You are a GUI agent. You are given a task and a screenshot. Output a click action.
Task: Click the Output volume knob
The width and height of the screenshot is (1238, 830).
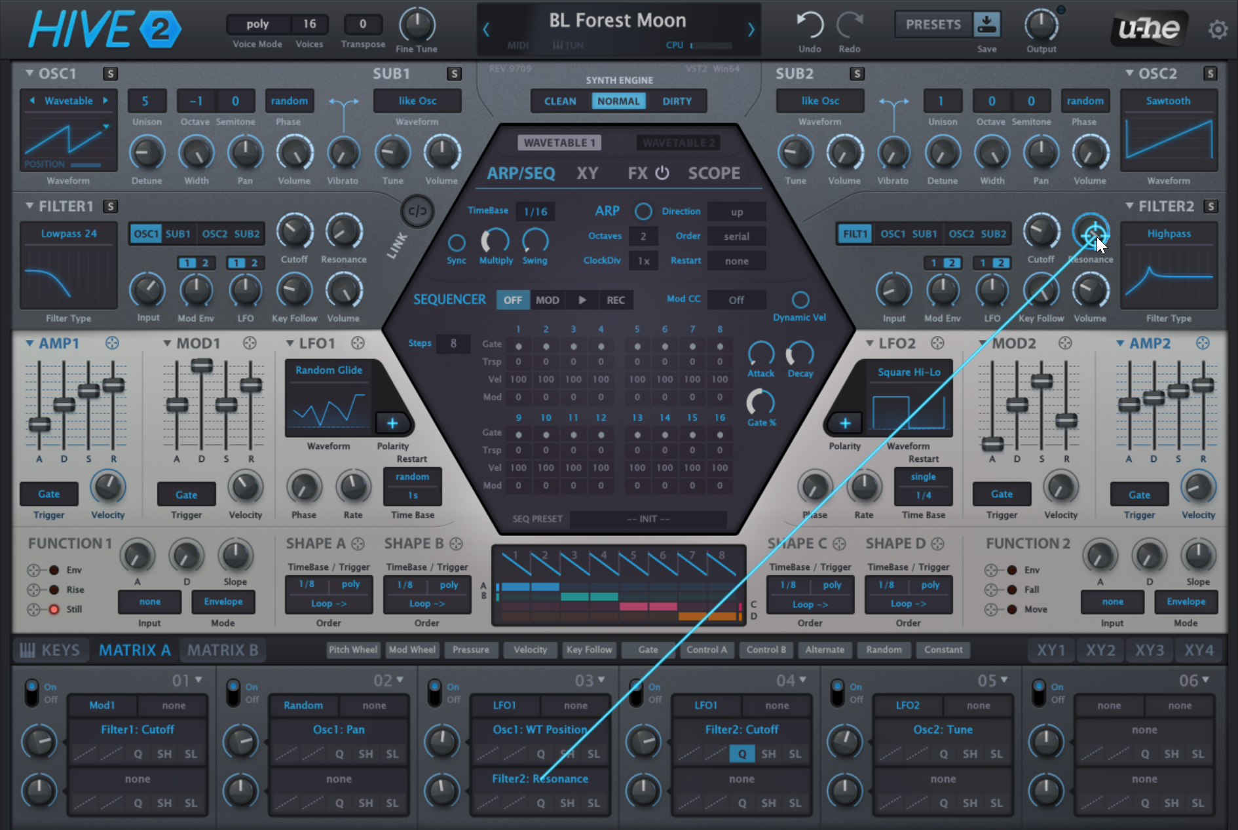pyautogui.click(x=1041, y=25)
